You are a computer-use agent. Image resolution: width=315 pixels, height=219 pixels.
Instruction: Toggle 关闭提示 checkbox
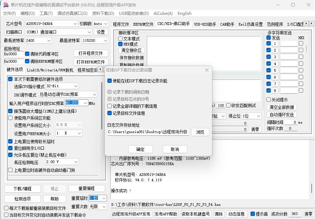pos(268,100)
